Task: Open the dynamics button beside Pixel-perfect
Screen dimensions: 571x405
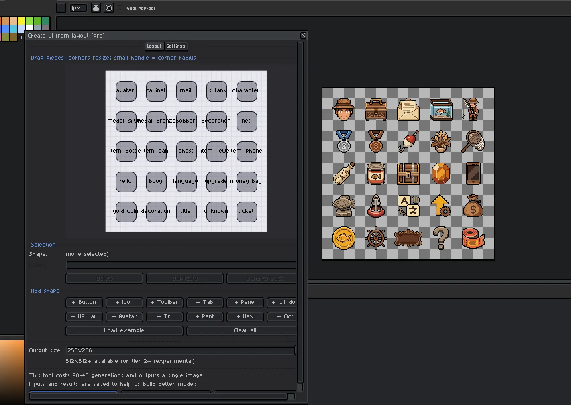Action: pos(109,8)
